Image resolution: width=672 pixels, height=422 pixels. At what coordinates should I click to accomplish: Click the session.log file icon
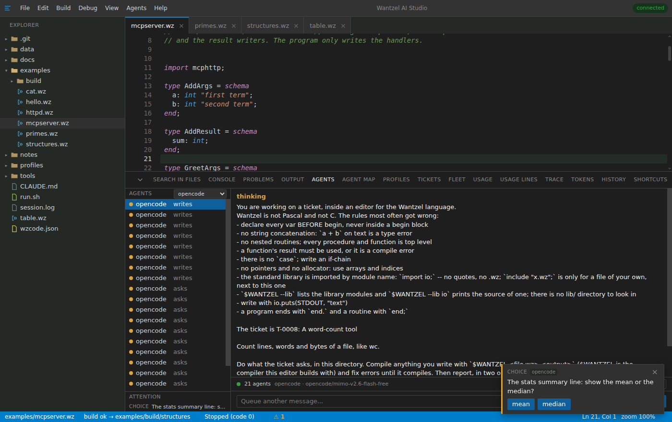[14, 208]
